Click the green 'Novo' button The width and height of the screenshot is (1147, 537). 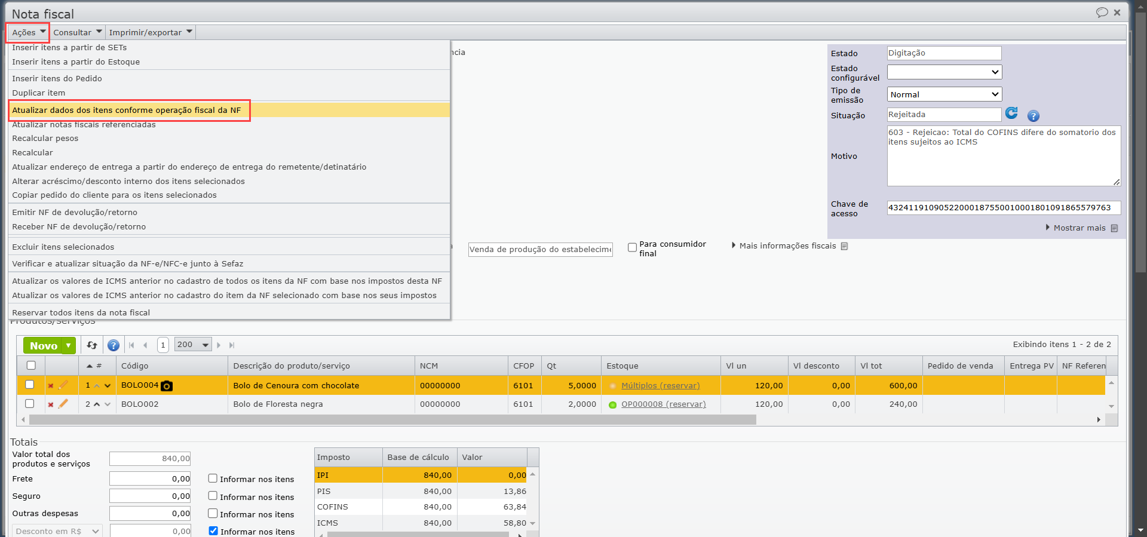pyautogui.click(x=44, y=346)
